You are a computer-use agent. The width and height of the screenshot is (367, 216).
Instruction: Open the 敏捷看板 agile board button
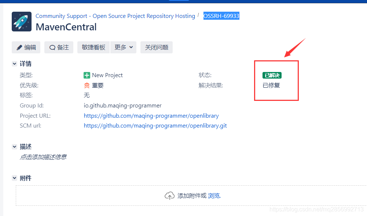click(x=93, y=48)
